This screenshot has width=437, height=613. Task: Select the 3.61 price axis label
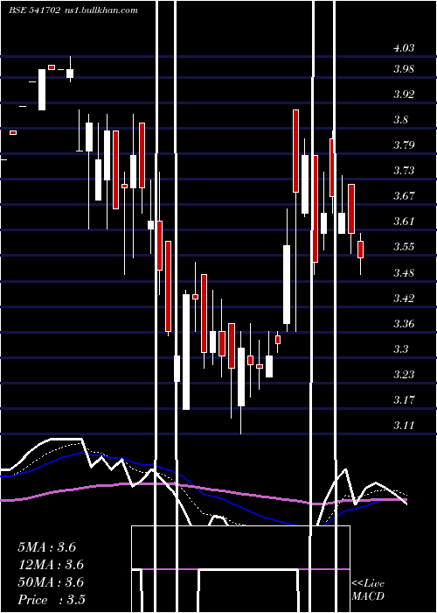404,222
